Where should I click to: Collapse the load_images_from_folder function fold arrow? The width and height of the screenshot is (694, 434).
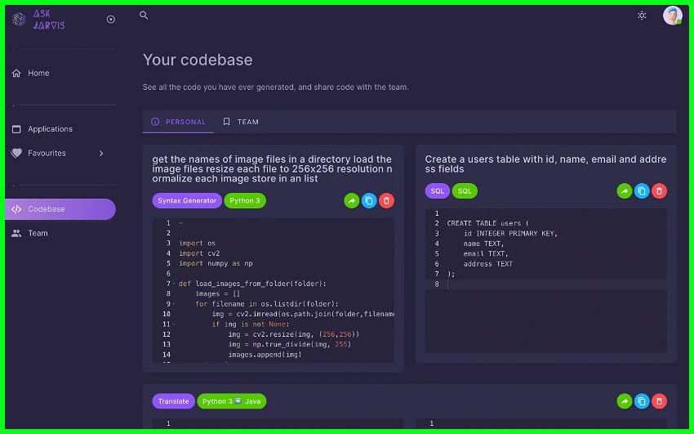(174, 284)
